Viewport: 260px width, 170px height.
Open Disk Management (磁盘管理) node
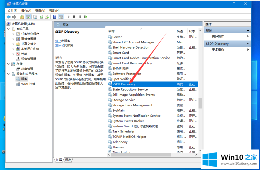tap(27, 69)
